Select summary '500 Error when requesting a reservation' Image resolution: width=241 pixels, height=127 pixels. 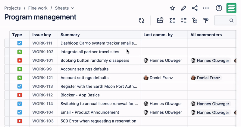point(99,121)
